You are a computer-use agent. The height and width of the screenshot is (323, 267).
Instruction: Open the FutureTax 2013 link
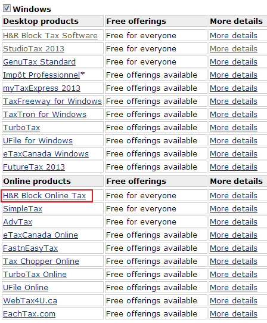point(34,167)
